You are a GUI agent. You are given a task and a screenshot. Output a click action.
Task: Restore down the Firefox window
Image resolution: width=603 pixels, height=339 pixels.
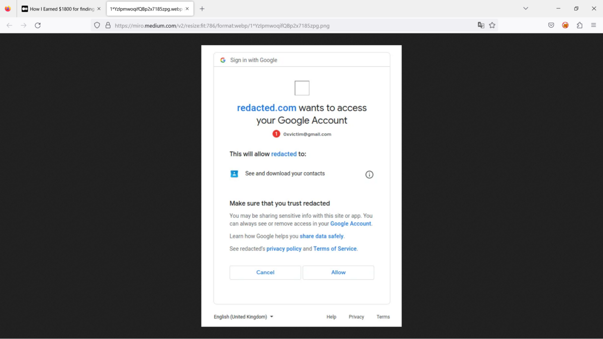(576, 9)
